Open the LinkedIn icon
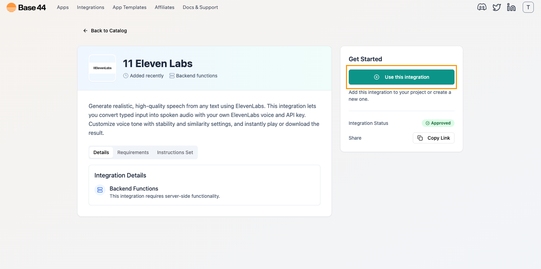Viewport: 541px width, 269px height. click(511, 7)
